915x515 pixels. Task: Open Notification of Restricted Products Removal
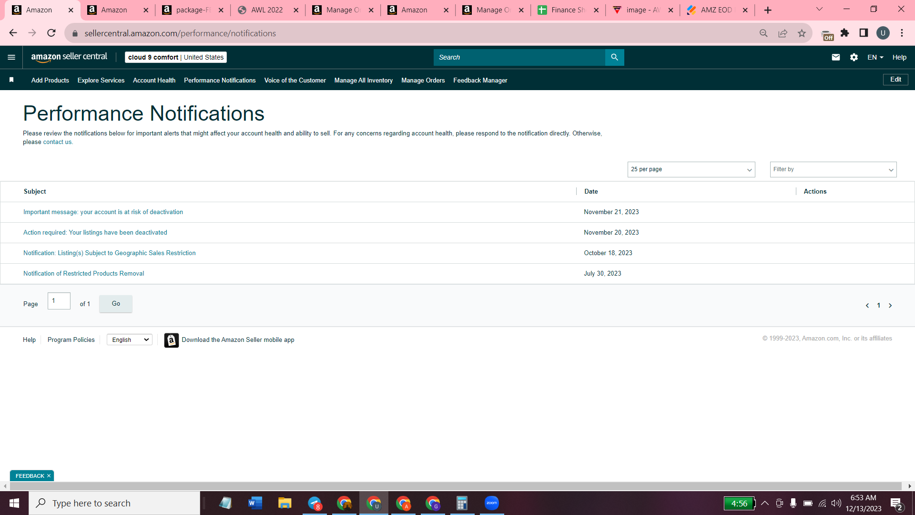[x=84, y=274]
